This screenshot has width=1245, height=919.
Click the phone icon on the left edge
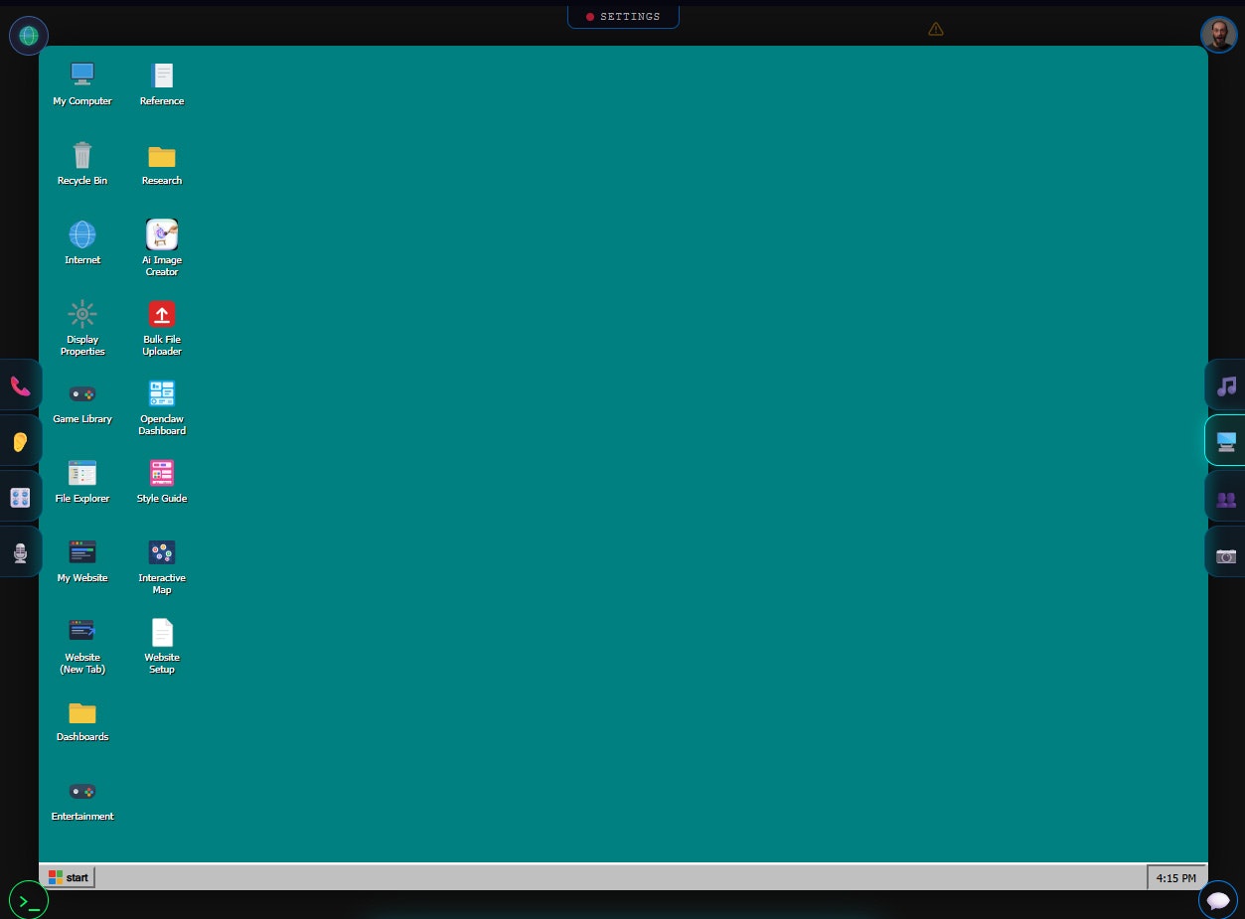coord(19,385)
